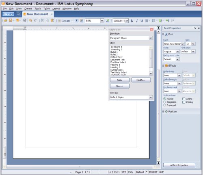Screen dimensions: 203x175
Task: Open the Strikethrough None dropdown
Action: (179, 83)
